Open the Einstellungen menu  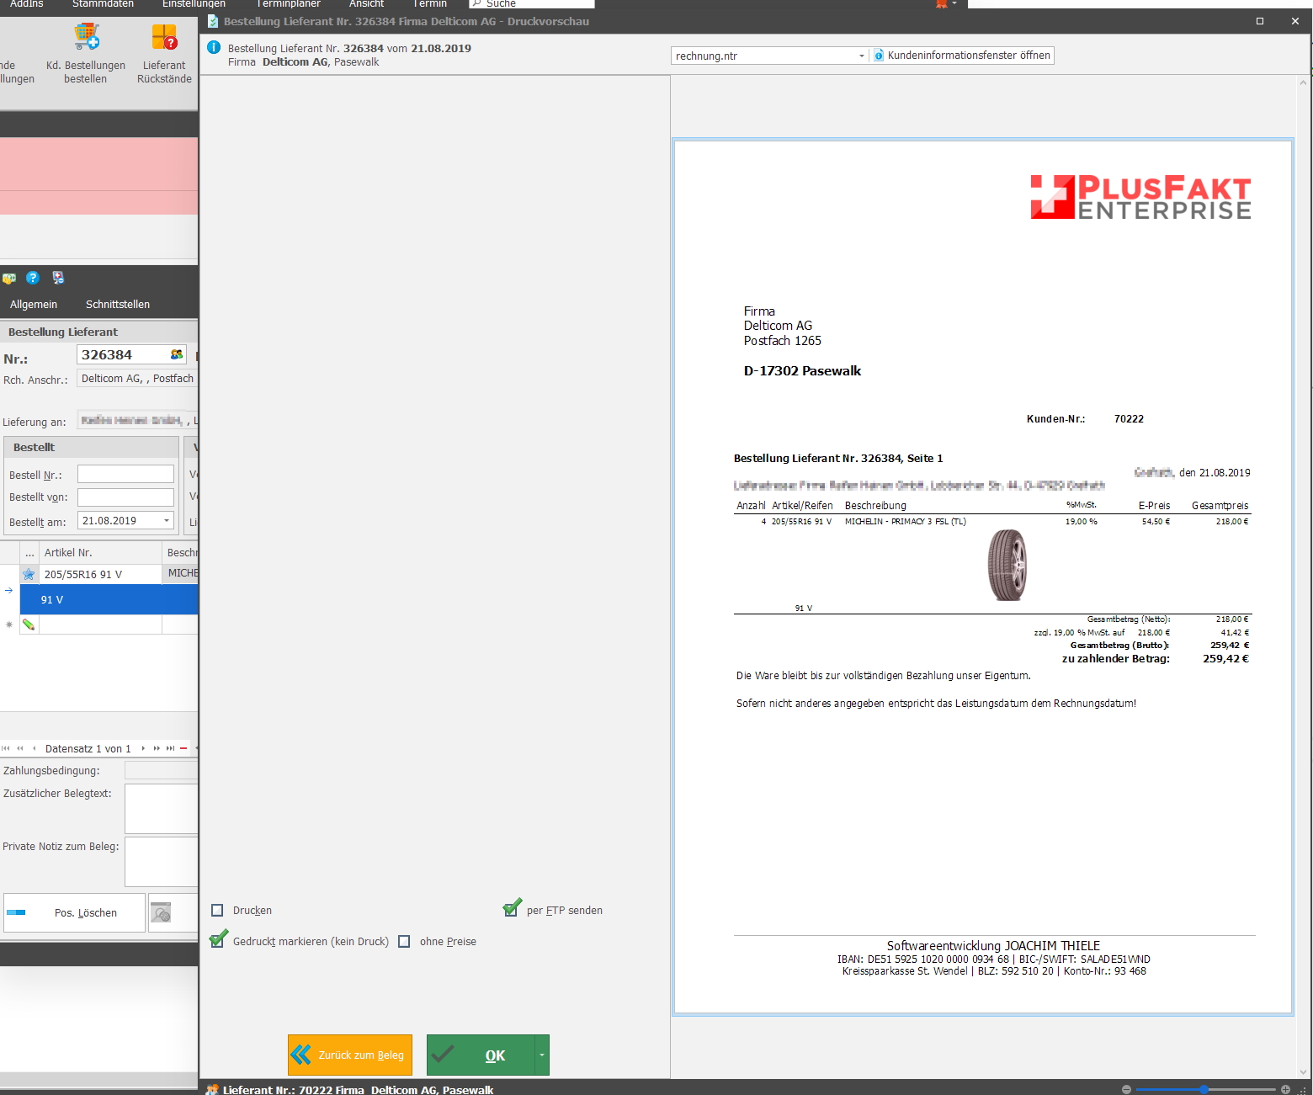(194, 3)
